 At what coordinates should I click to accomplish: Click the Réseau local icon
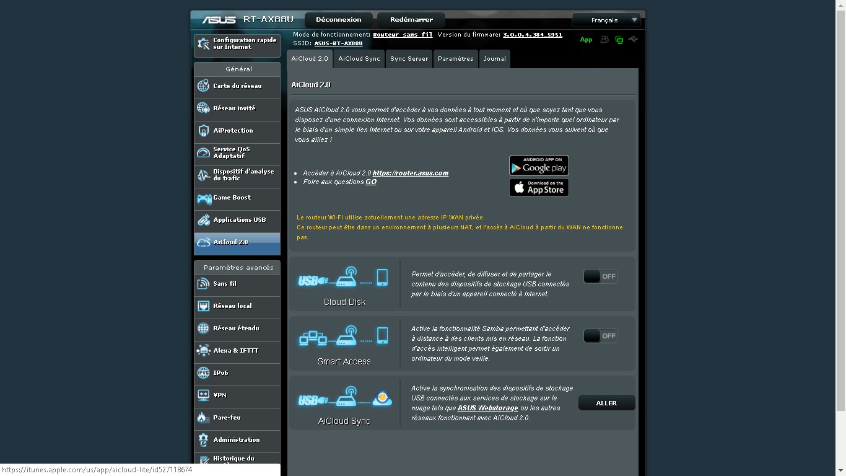(x=203, y=306)
